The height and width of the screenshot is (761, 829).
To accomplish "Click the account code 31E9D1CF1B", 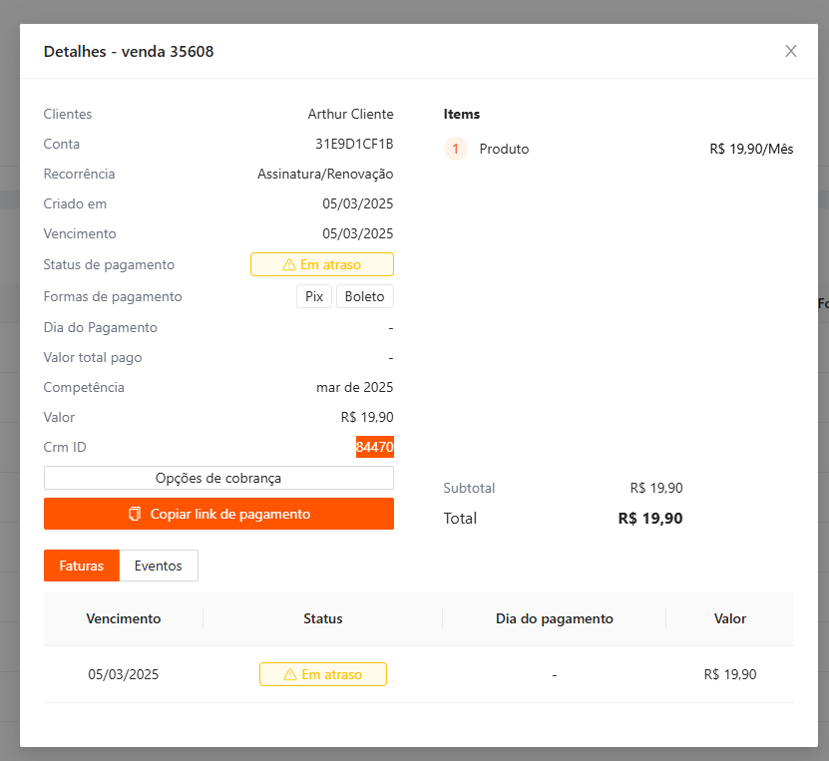I will [x=354, y=145].
